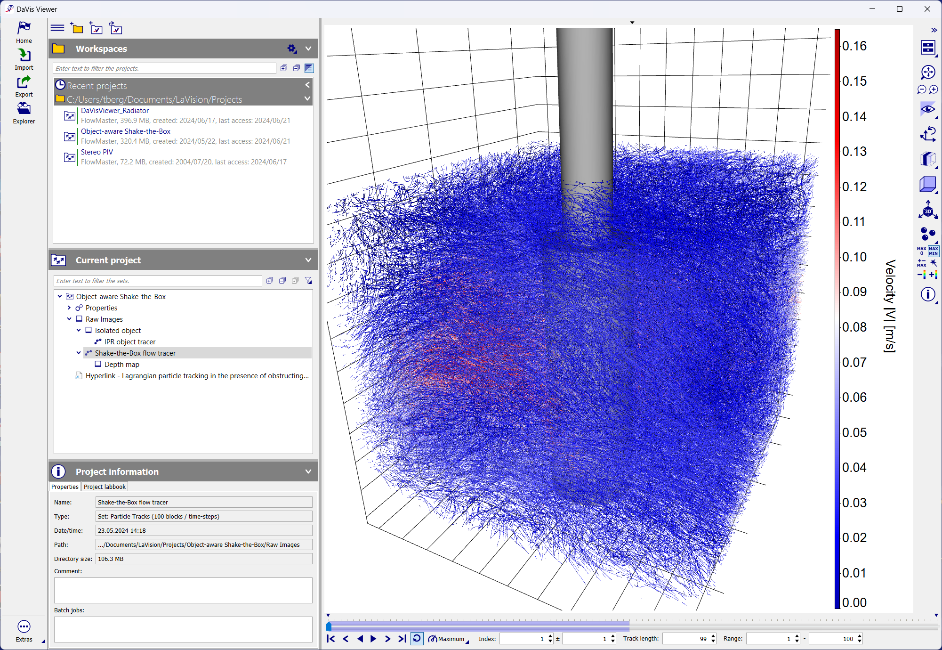Toggle the MAX MIN color scaling button
This screenshot has width=942, height=650.
934,251
